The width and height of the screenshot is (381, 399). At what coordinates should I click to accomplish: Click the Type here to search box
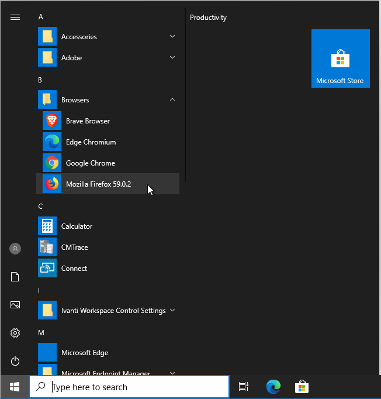(129, 387)
